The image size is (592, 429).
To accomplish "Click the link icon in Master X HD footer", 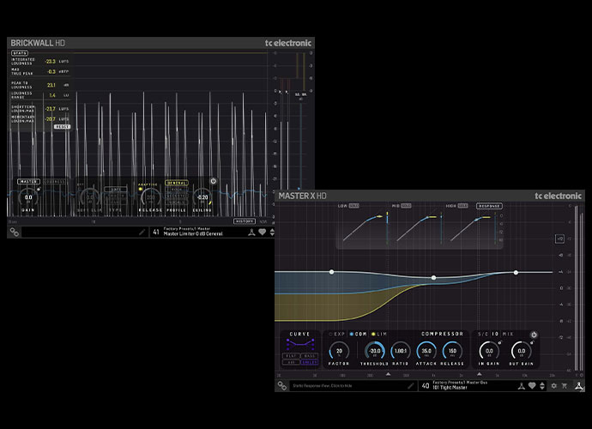I will 282,385.
